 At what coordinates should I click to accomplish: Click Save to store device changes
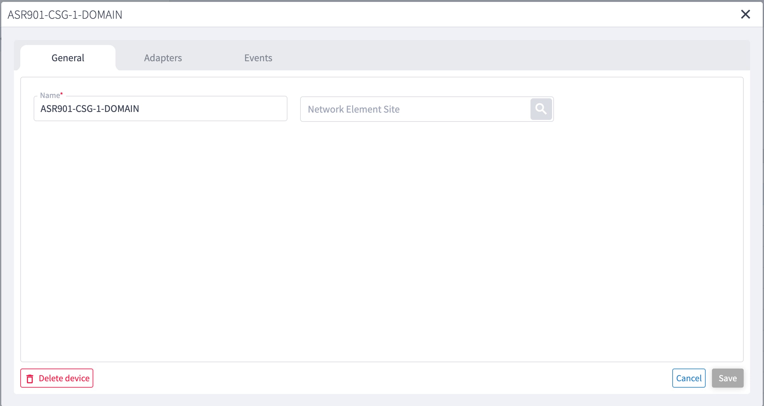(728, 378)
